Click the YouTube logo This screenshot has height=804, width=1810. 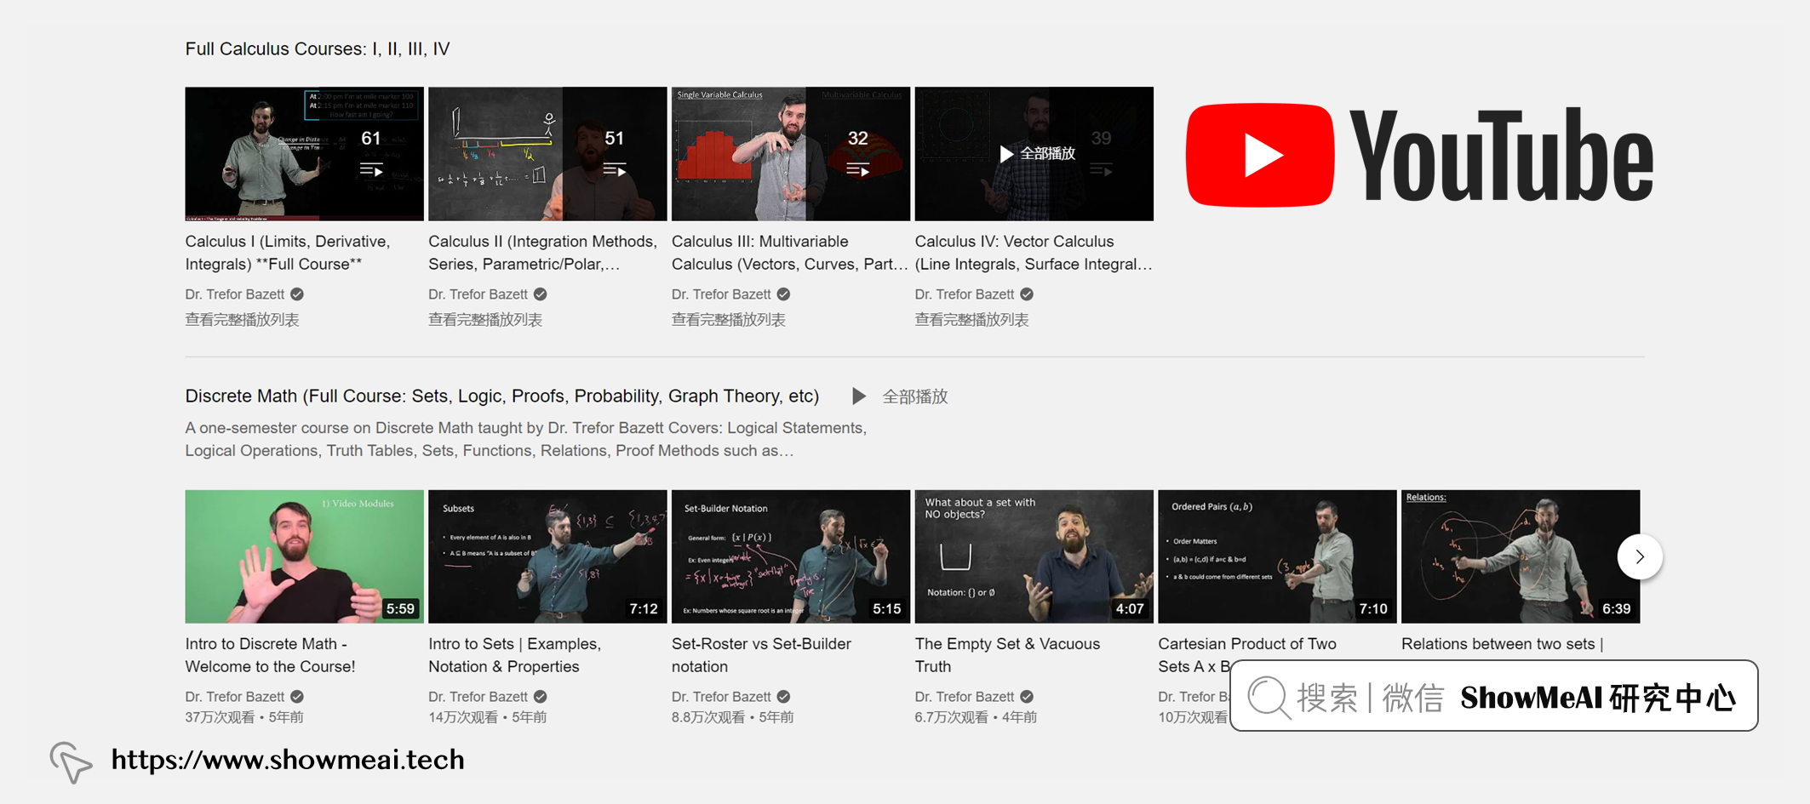click(x=1419, y=156)
